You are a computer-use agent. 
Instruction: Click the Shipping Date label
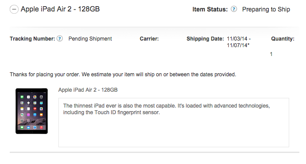(205, 39)
